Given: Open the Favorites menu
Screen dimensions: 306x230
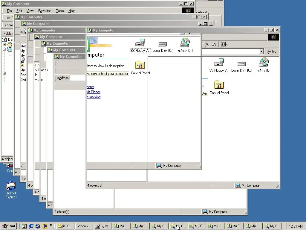Looking at the screenshot, I should [x=45, y=11].
